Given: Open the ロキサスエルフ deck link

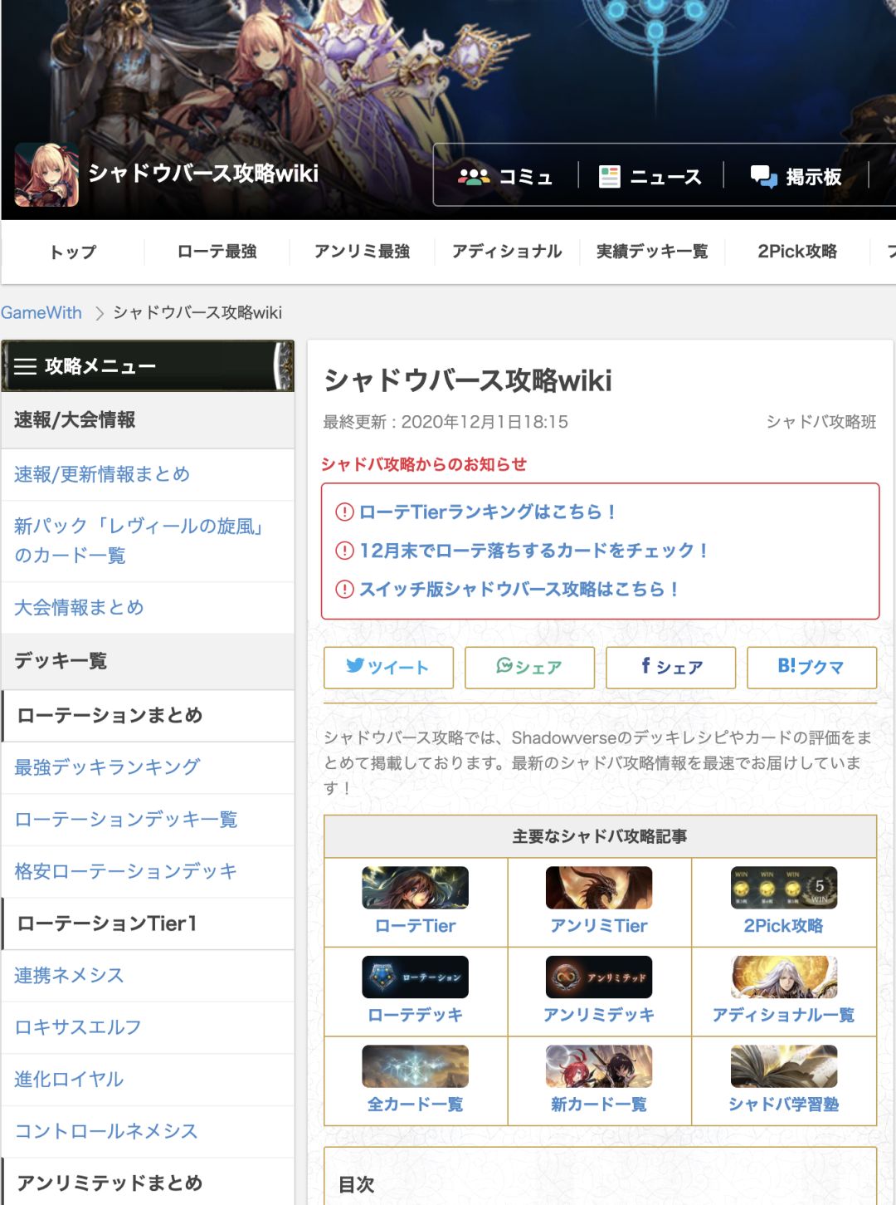Looking at the screenshot, I should 78,1027.
